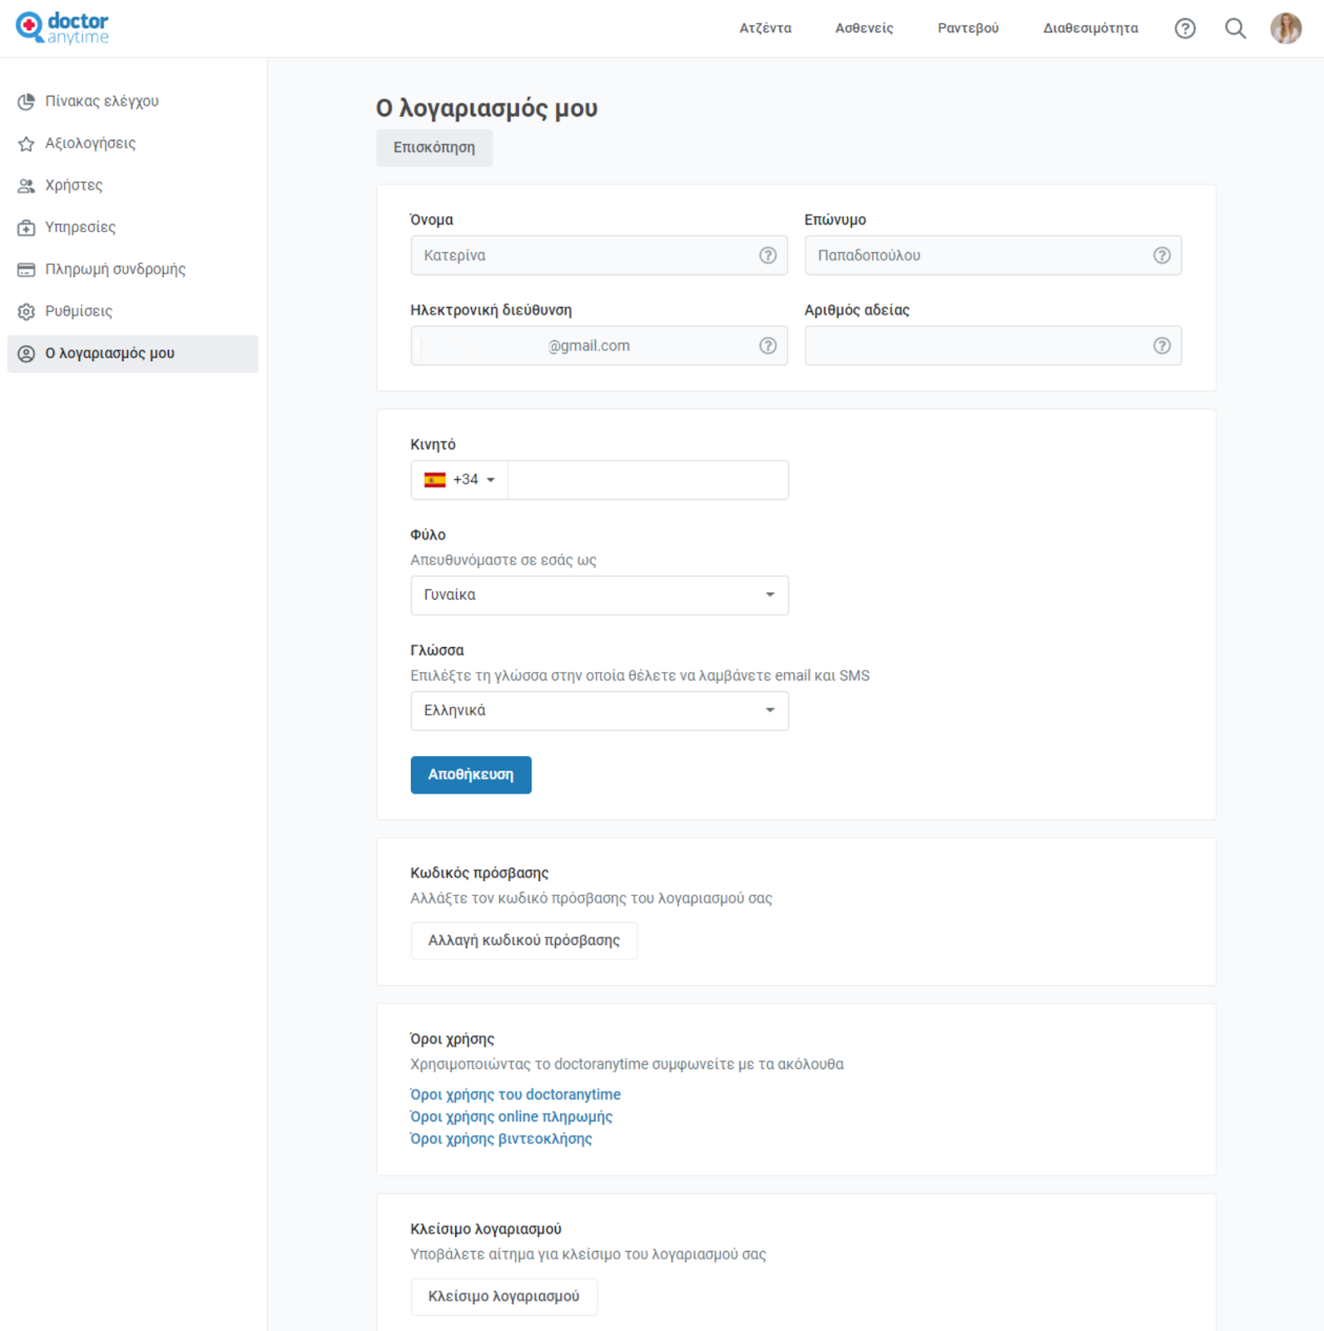Click Κλείσιμο λογαριασμού button
Screen dimensions: 1324x1331
(x=504, y=1296)
